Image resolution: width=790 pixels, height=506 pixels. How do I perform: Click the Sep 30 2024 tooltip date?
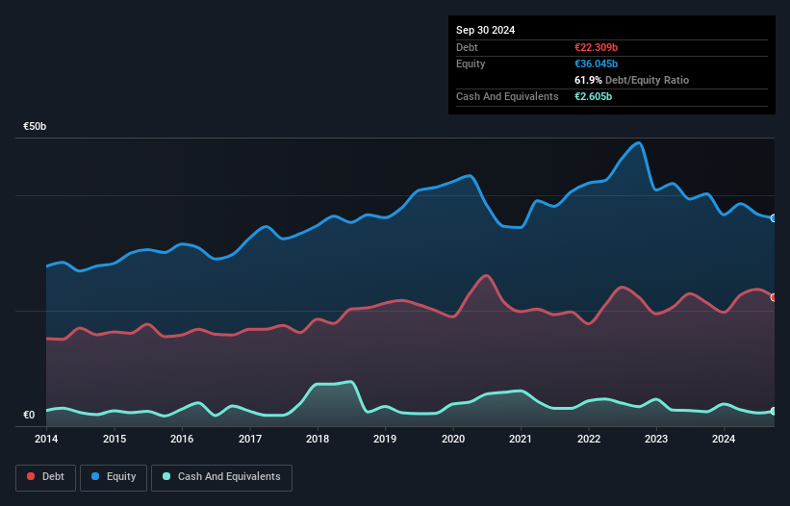click(485, 30)
